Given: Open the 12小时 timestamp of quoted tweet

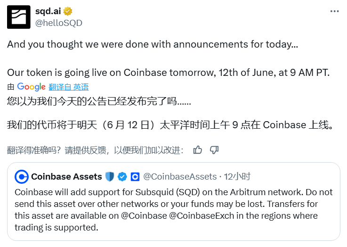Looking at the screenshot, I should [237, 177].
